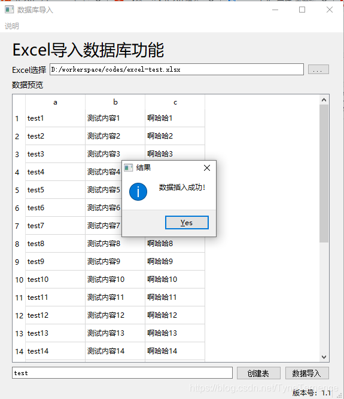The width and height of the screenshot is (344, 399).
Task: Close the 数据库导入 main window
Action: tap(330, 10)
